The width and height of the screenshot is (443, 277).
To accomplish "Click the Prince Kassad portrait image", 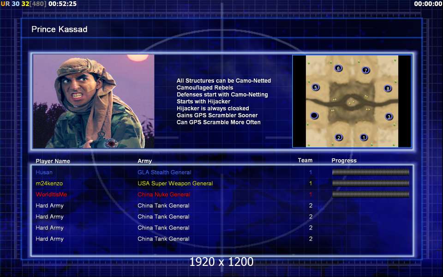I will (x=94, y=101).
